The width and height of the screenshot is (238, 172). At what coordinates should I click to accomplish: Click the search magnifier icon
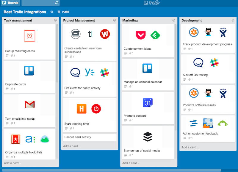pos(57,3)
